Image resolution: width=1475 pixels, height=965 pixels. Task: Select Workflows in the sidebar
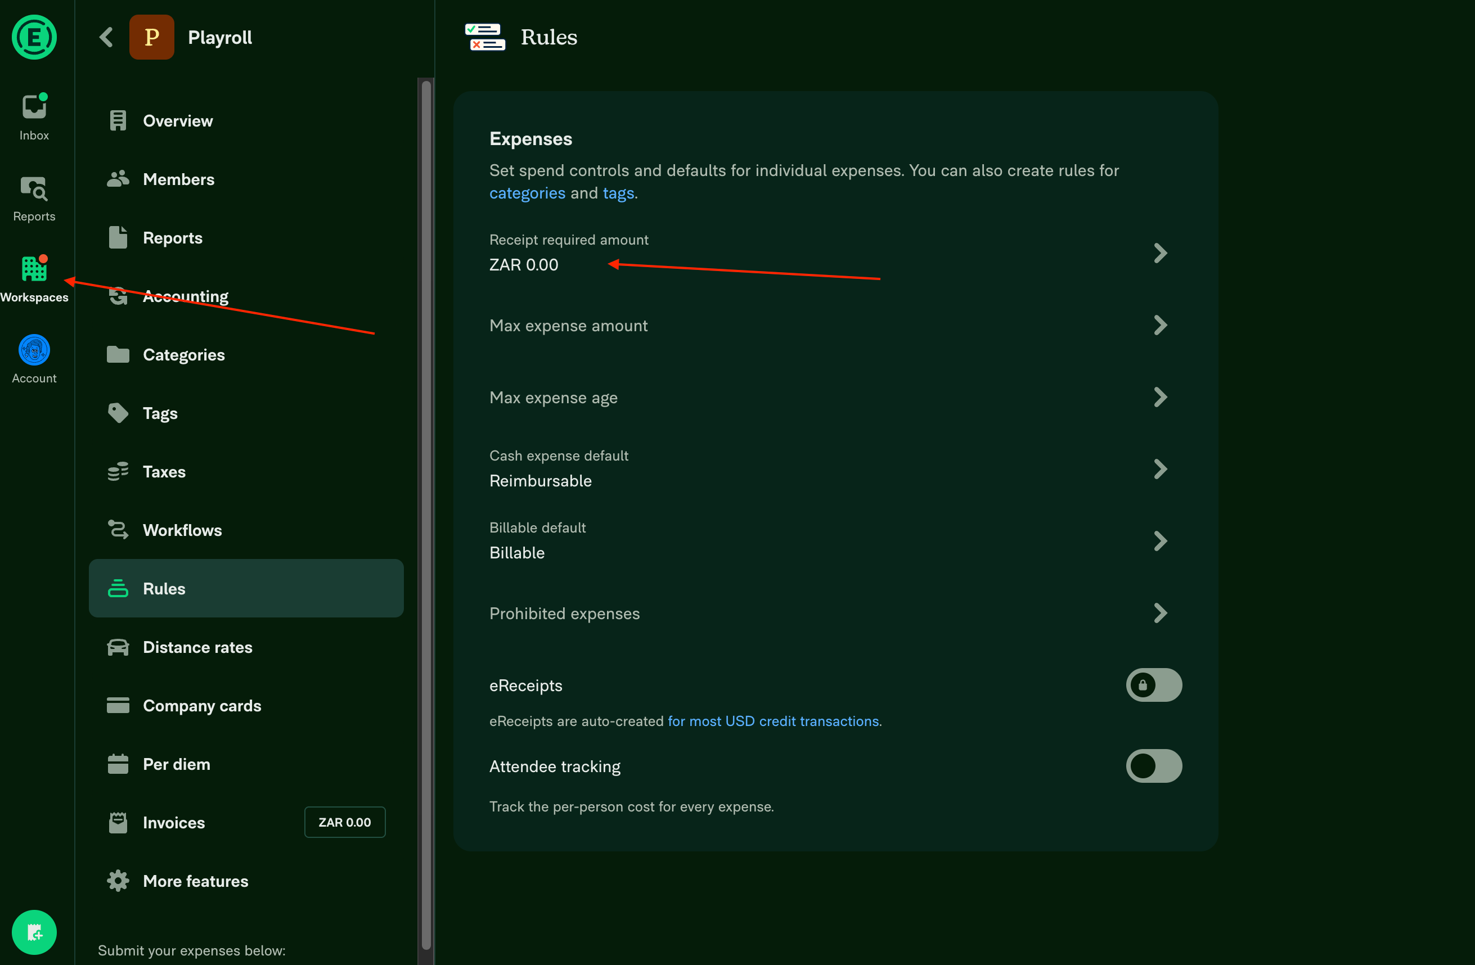[x=246, y=530]
